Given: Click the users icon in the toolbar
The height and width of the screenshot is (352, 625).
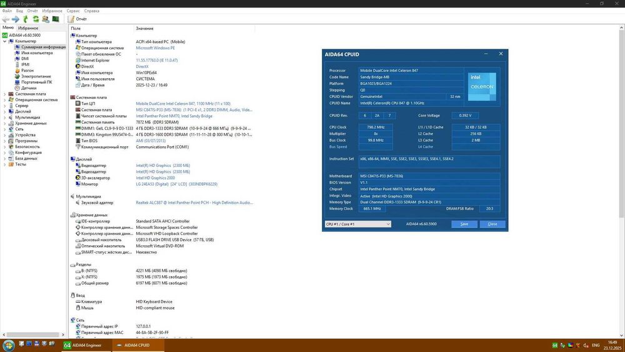Looking at the screenshot, I should tap(46, 19).
